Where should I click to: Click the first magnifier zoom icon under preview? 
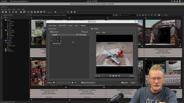pos(110,76)
